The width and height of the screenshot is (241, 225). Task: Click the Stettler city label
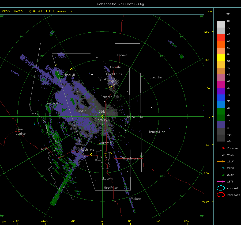tap(156, 77)
